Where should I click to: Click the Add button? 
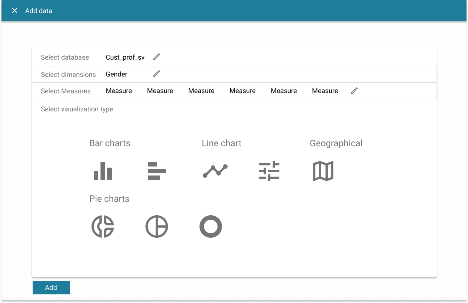tap(51, 288)
